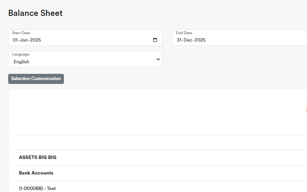Click the divider line above ASSETS BIG BIG
The width and height of the screenshot is (307, 192).
point(156,150)
